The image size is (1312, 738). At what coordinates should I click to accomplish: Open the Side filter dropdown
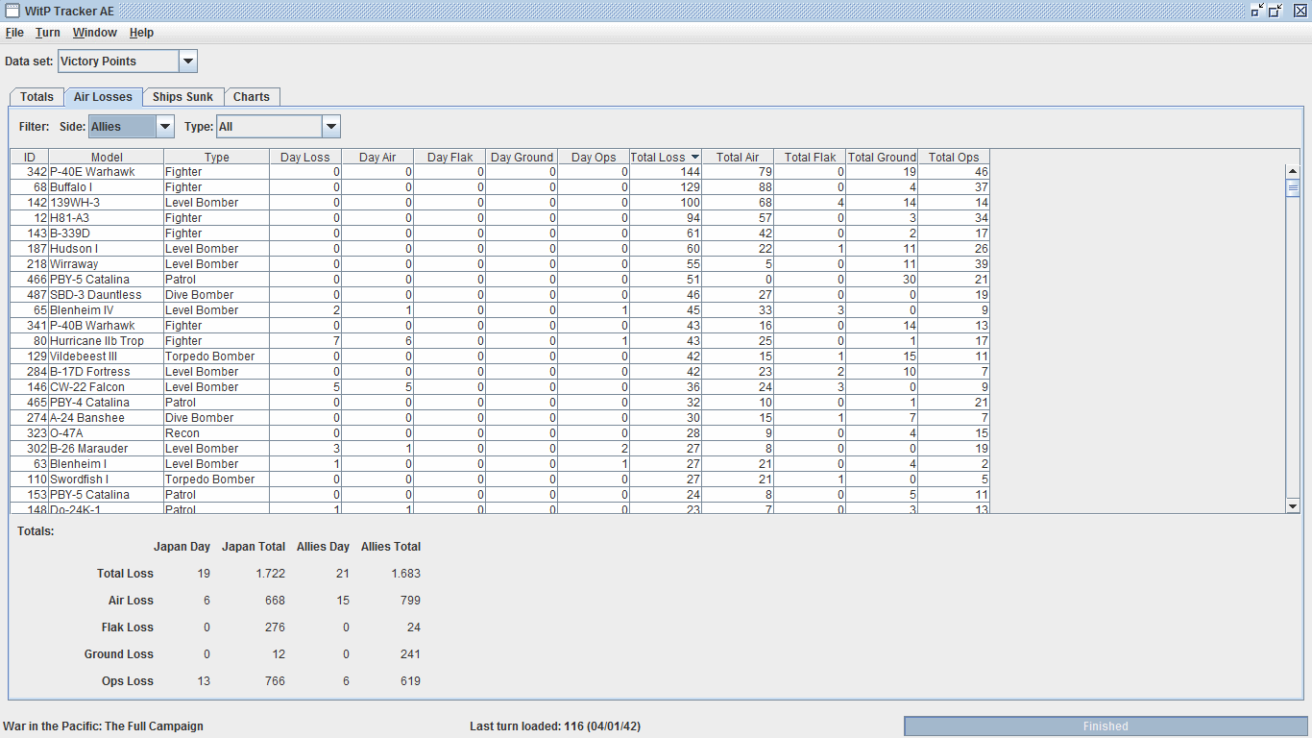pos(165,127)
